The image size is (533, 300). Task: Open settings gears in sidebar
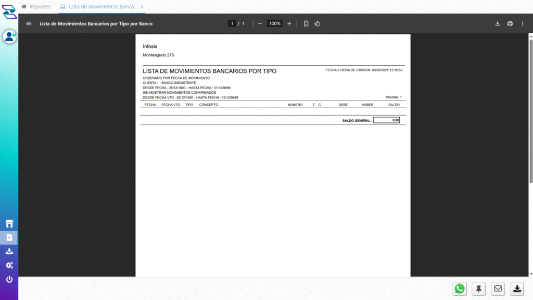tap(9, 266)
